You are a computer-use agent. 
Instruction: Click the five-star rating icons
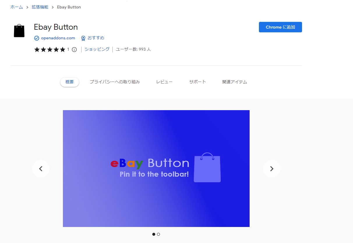tap(50, 50)
